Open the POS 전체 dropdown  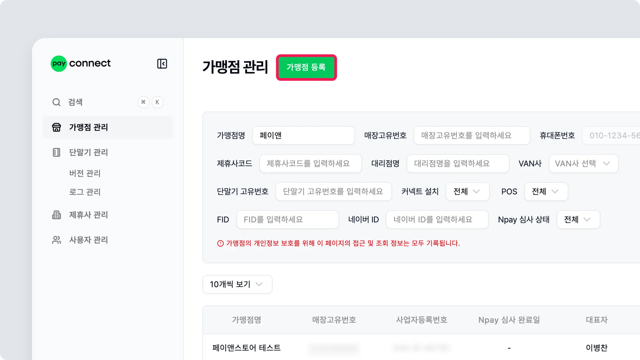546,192
